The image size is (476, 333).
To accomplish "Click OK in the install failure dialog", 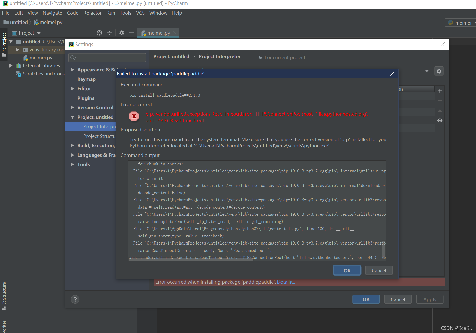I will tap(347, 271).
